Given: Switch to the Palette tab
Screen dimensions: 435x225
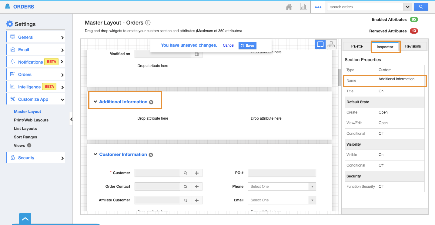Looking at the screenshot, I should click(357, 46).
